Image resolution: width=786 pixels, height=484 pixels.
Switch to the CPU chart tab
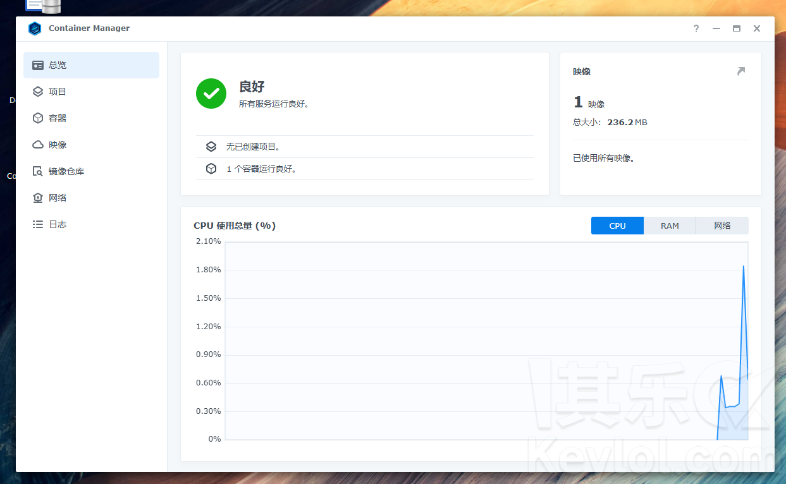coord(617,226)
